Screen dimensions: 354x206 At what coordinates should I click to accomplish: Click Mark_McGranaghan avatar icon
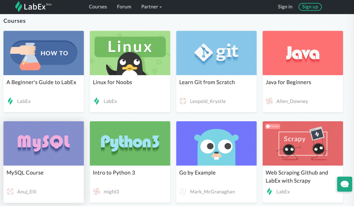pyautogui.click(x=183, y=192)
